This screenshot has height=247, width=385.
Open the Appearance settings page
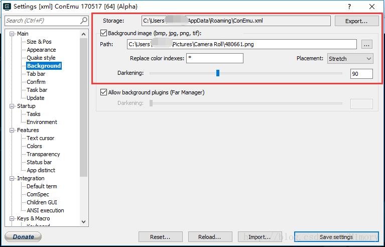pyautogui.click(x=41, y=50)
